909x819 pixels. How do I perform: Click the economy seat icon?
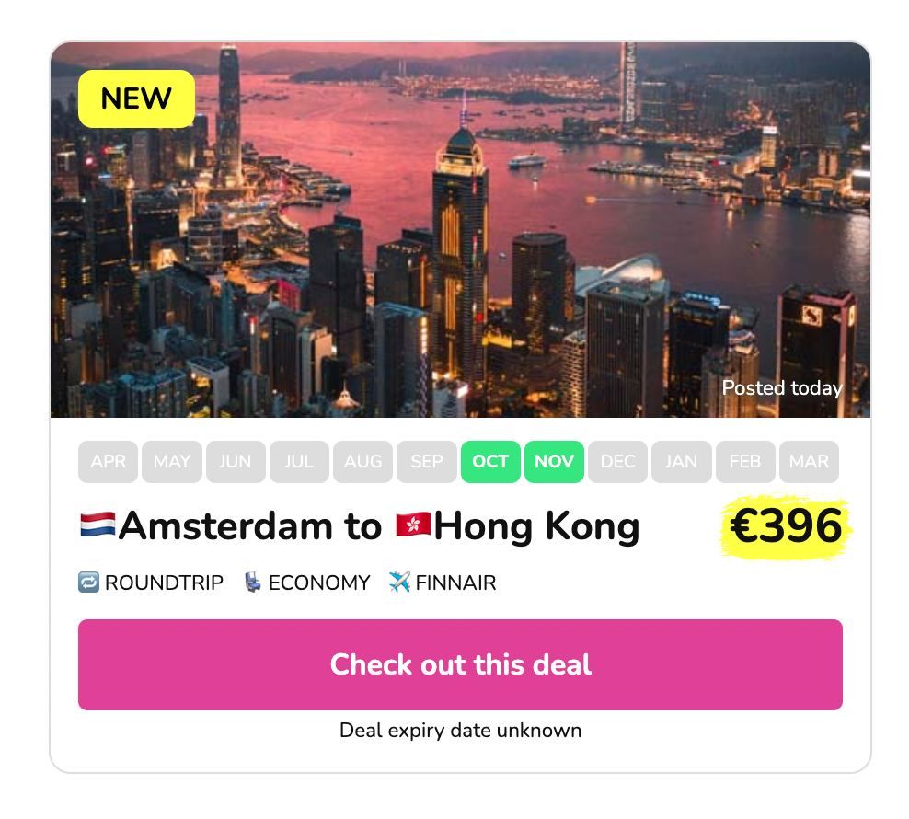coord(252,582)
